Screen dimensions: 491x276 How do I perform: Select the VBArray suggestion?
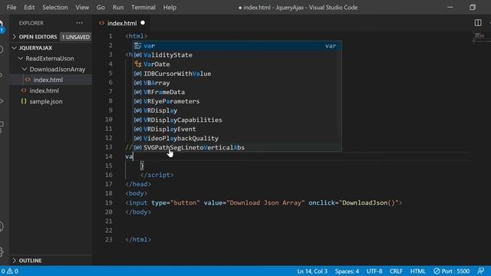click(237, 83)
